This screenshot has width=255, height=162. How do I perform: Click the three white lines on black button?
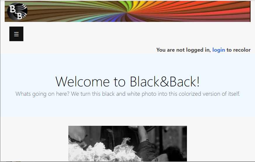[16, 34]
